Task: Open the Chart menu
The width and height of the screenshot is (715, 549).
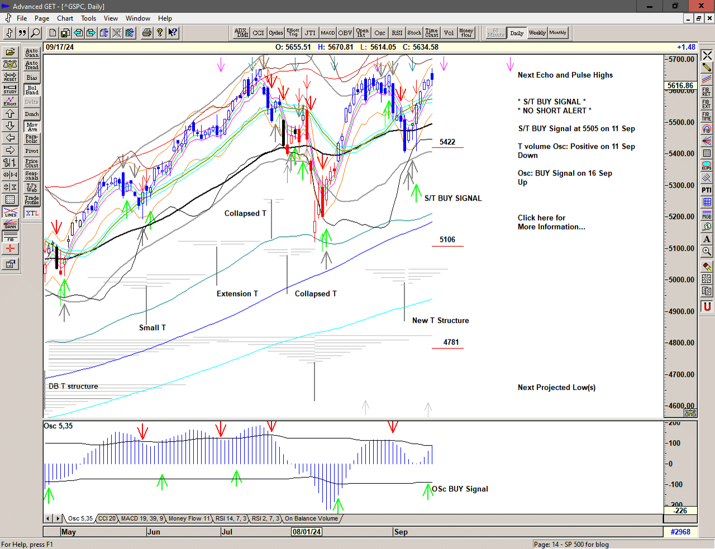Action: pos(65,18)
